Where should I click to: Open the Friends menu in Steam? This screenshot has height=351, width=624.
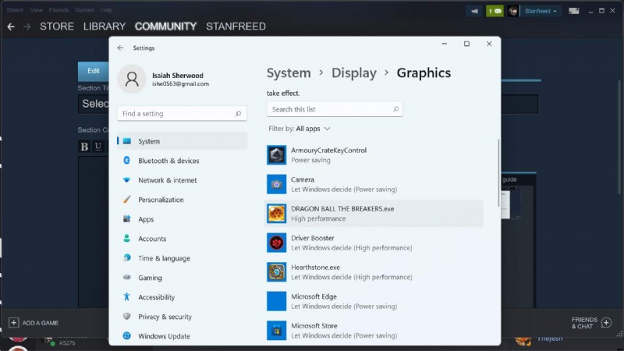pos(59,10)
